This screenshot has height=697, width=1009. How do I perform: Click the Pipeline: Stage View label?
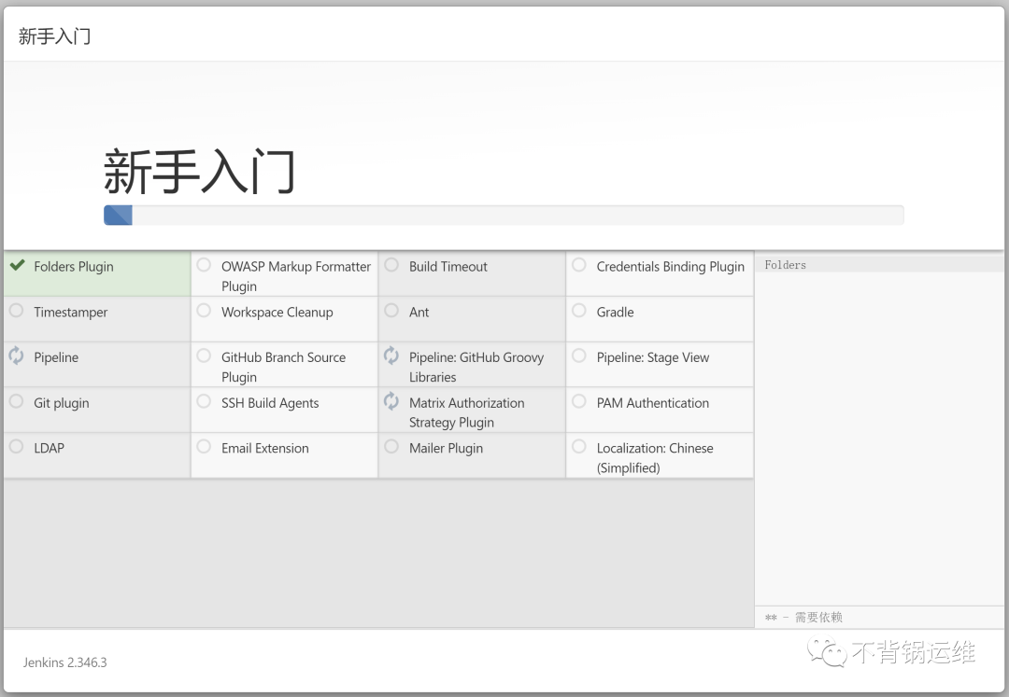coord(652,357)
